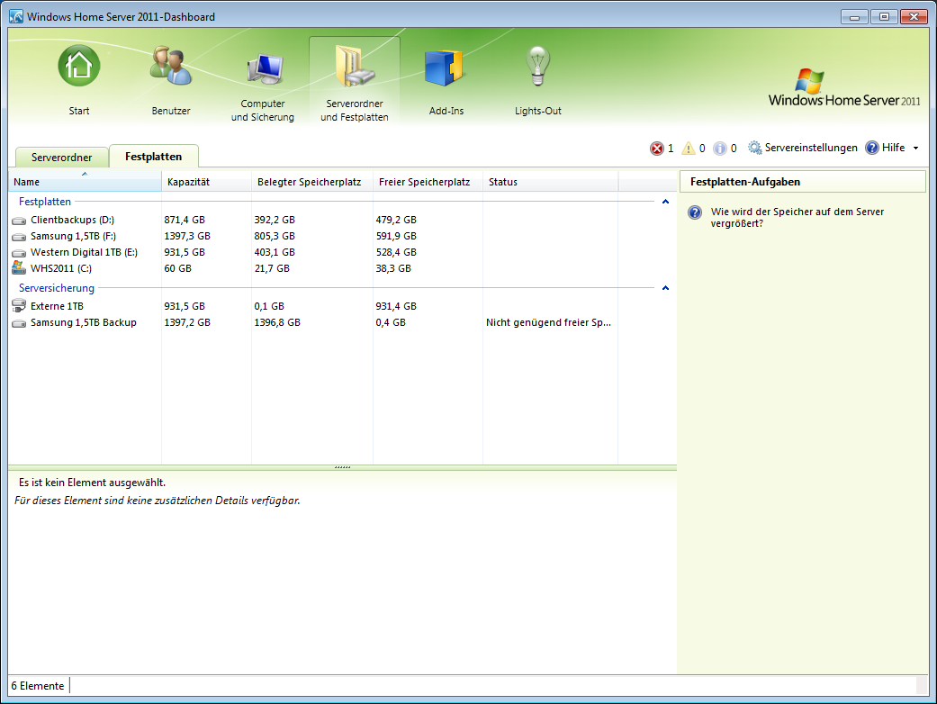
Task: Click the 805,3 GB used space value
Action: point(275,236)
